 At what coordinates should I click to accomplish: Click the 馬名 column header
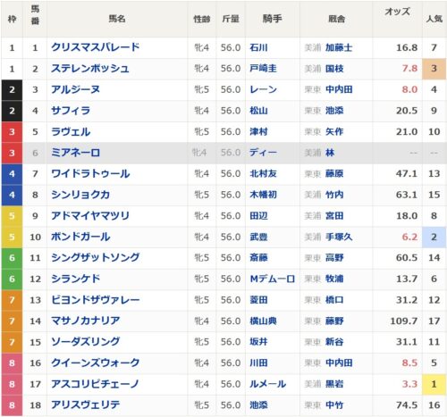117,19
